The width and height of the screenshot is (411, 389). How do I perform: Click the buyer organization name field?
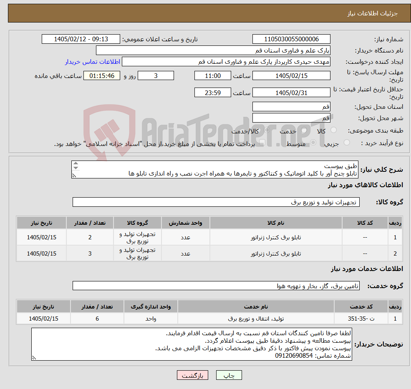pyautogui.click(x=213, y=50)
